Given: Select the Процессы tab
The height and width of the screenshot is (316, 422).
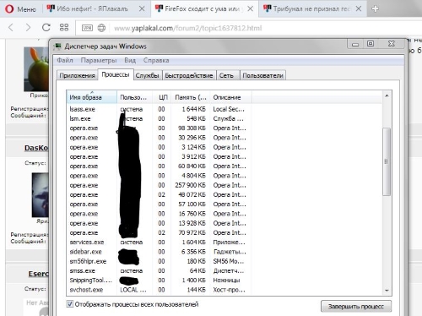Looking at the screenshot, I should coord(116,74).
